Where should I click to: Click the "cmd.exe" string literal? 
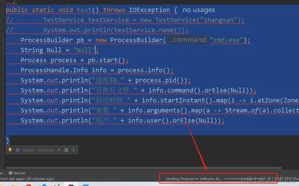[226, 40]
